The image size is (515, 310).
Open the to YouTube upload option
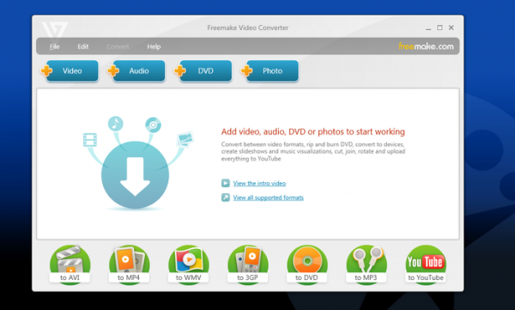[x=426, y=265]
